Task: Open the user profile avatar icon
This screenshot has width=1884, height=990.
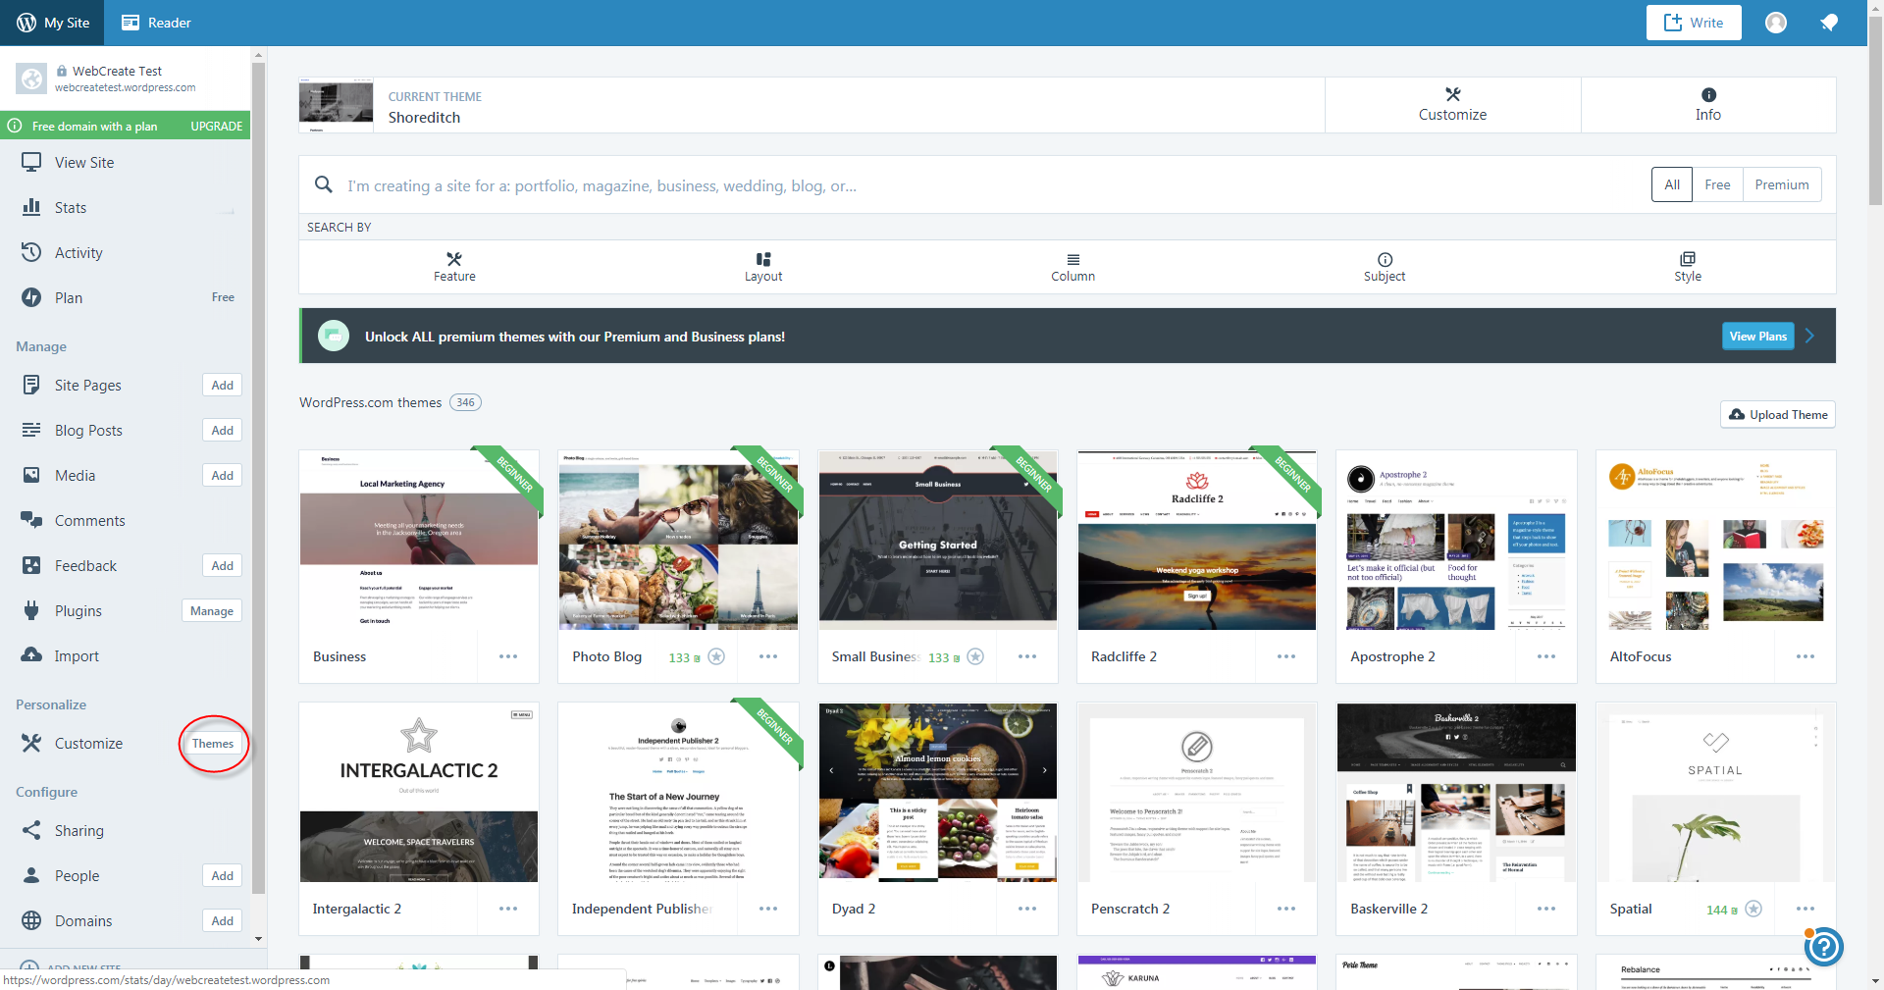Action: [1776, 23]
